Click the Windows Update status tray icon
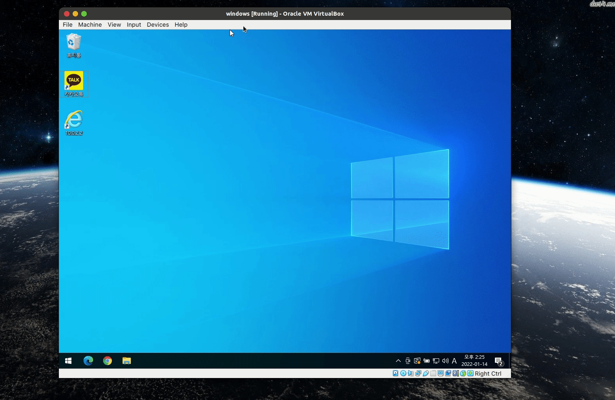The height and width of the screenshot is (400, 615). [x=417, y=361]
